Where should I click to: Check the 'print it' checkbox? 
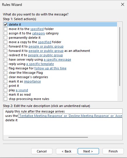point(6,86)
